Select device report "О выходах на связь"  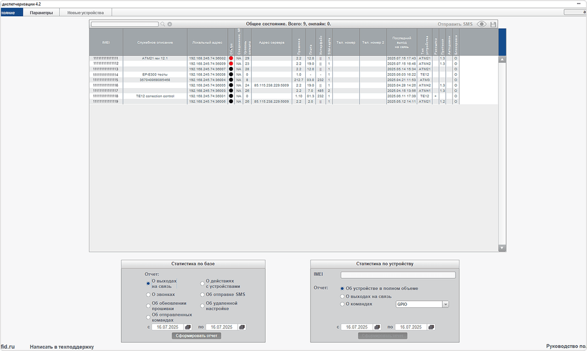tap(343, 297)
